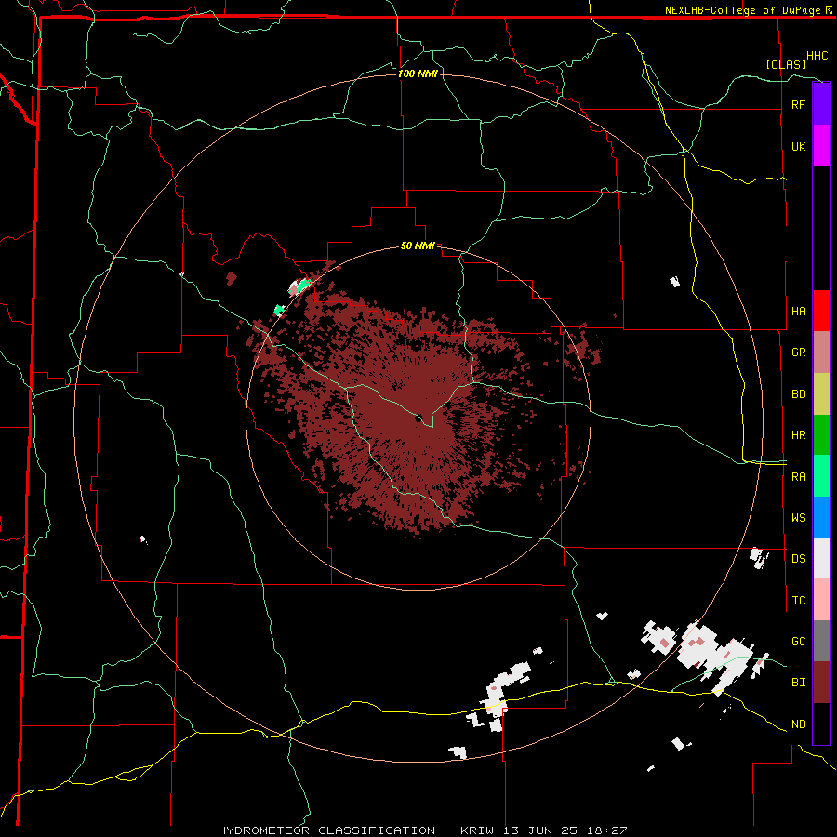Click the HYDROMETEOR CLASSIFICATION title text
This screenshot has width=837, height=837.
pyautogui.click(x=326, y=830)
